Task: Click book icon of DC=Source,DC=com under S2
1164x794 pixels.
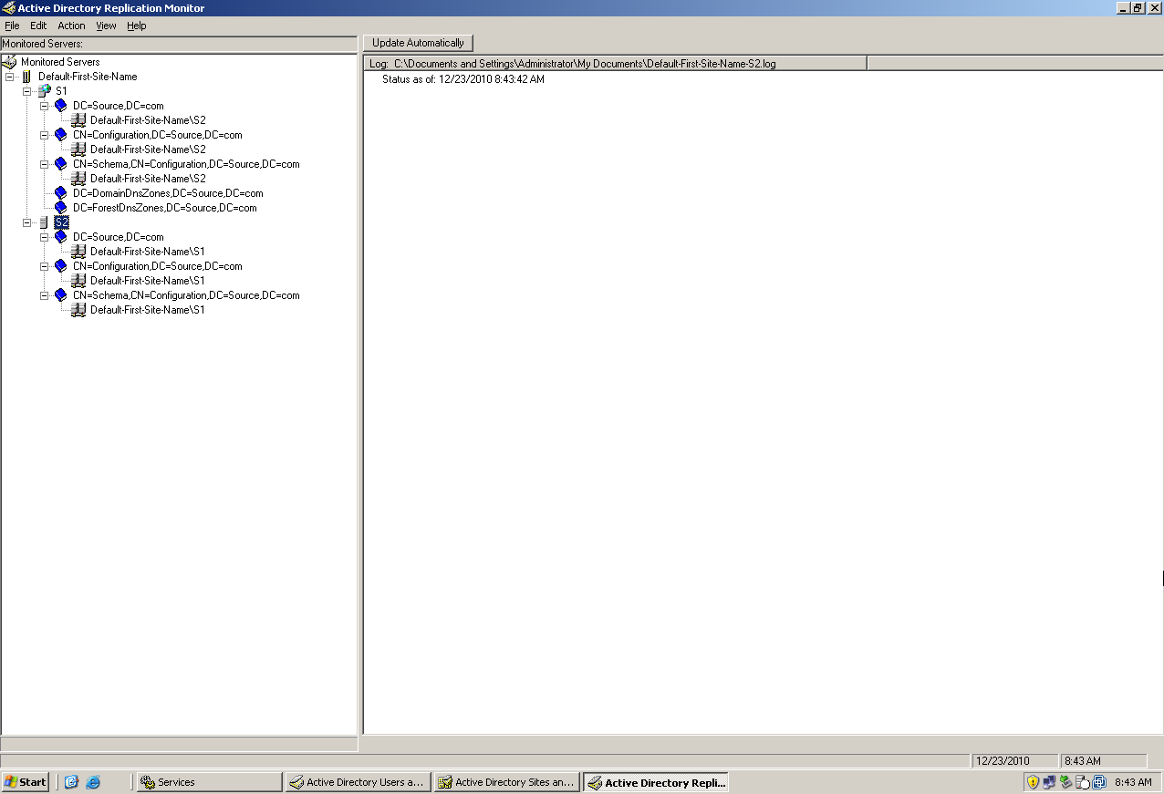Action: click(x=61, y=237)
